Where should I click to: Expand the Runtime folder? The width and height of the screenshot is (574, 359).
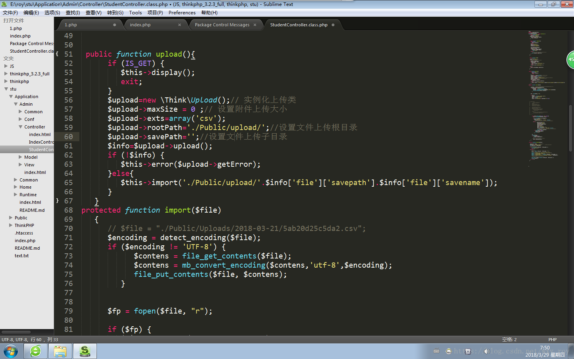point(16,195)
